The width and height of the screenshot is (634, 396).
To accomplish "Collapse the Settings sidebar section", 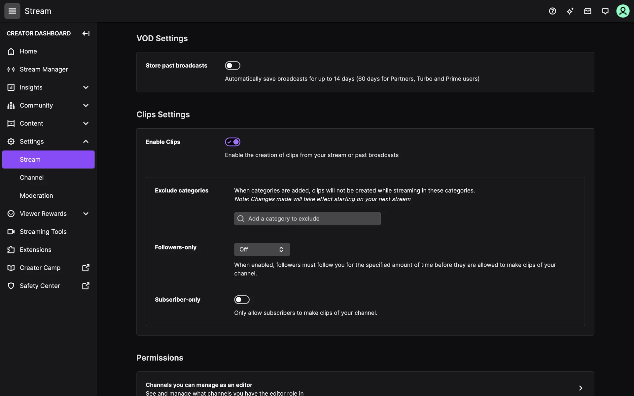I will tap(86, 142).
